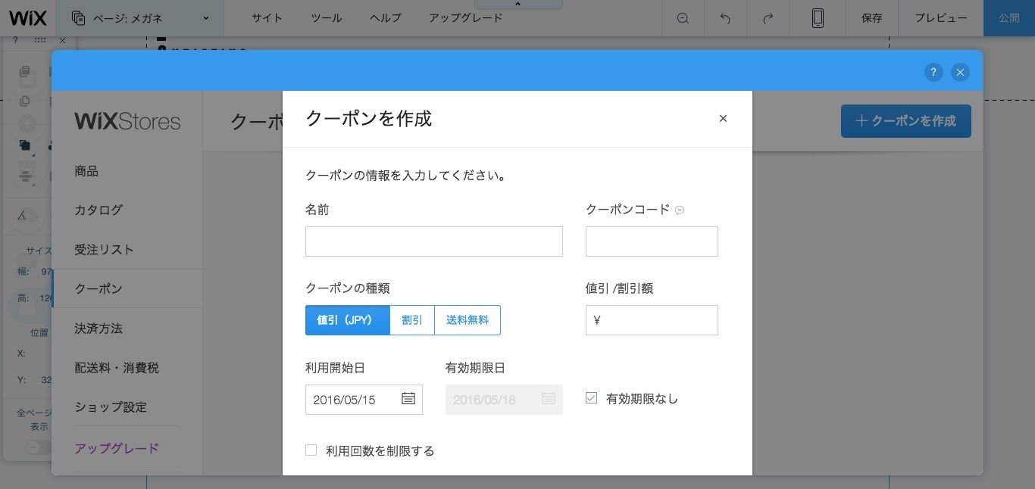Screen dimensions: 1035x489
Task: Open the ツール menu
Action: click(x=326, y=18)
